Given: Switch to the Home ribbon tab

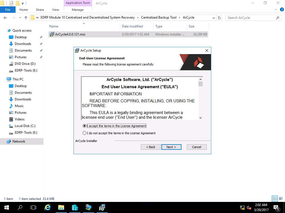Looking at the screenshot, I should [x=24, y=10].
